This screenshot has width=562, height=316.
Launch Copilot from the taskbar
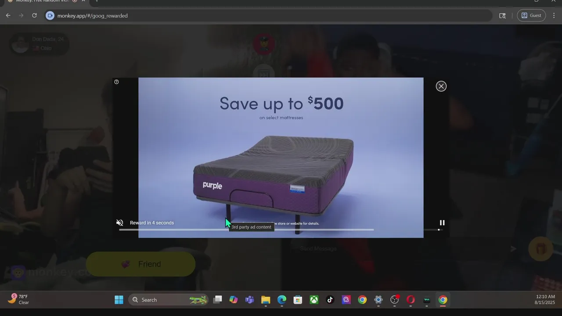pyautogui.click(x=234, y=300)
